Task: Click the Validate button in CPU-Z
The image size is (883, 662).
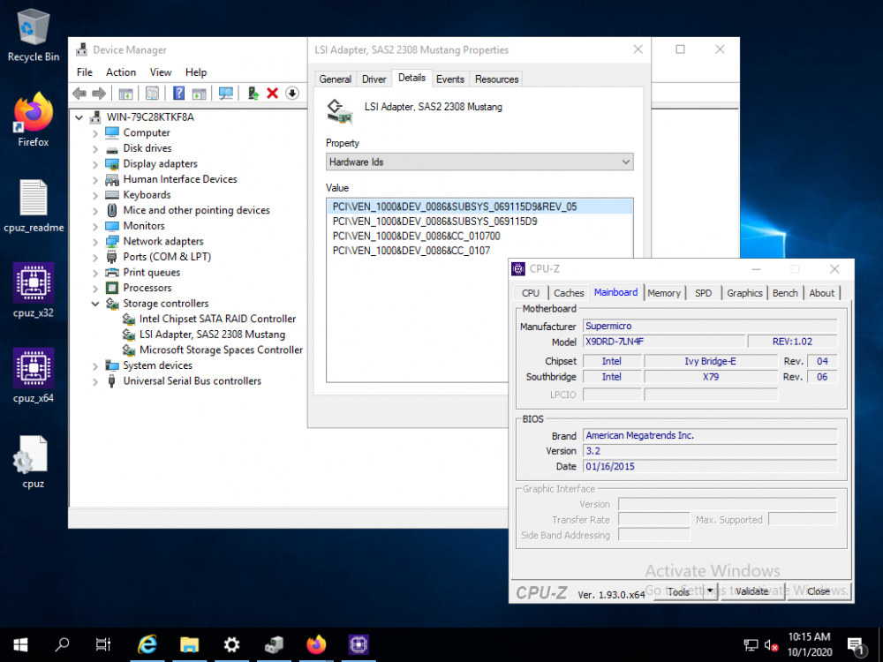Action: click(752, 591)
